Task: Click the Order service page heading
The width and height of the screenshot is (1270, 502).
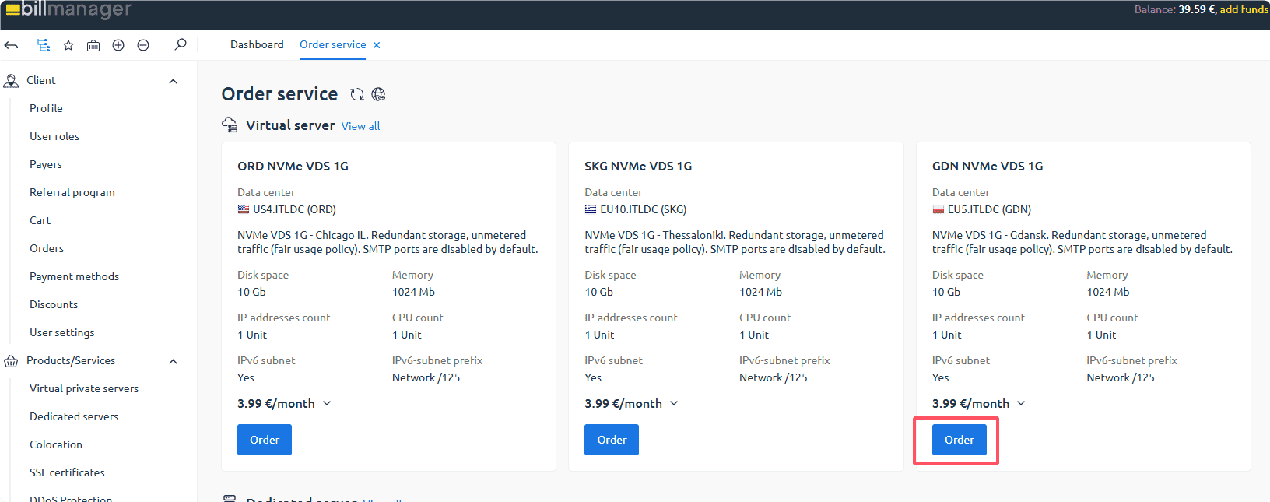Action: (279, 94)
